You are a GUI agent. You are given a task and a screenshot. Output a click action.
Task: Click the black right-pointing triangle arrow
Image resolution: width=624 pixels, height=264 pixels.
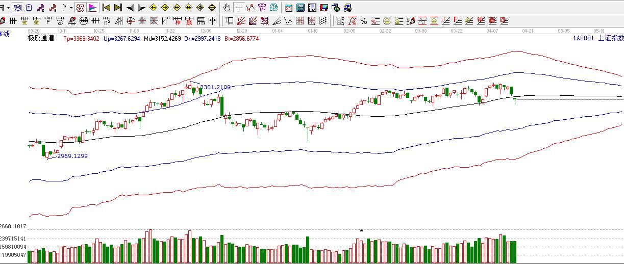pyautogui.click(x=142, y=8)
